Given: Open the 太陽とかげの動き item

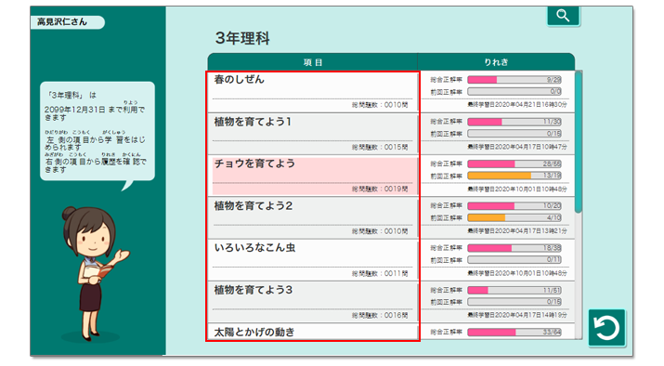Looking at the screenshot, I should click(313, 332).
